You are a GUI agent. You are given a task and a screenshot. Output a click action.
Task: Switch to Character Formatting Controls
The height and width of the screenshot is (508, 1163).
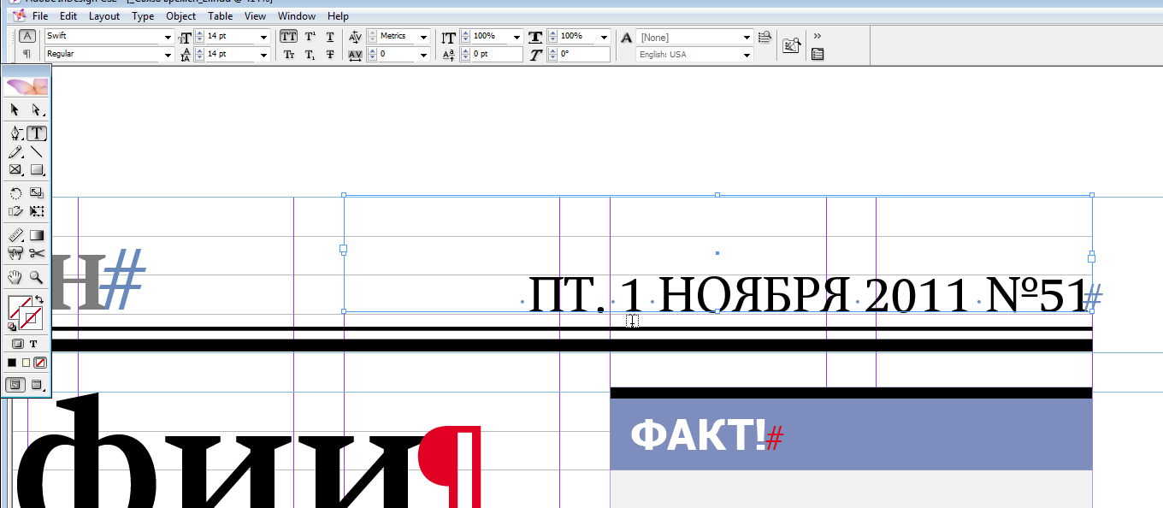click(x=27, y=36)
